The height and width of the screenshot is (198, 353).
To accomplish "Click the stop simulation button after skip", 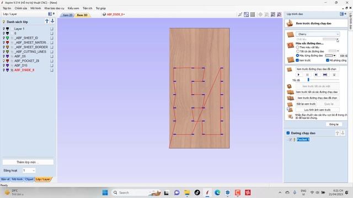I will coord(334,75).
